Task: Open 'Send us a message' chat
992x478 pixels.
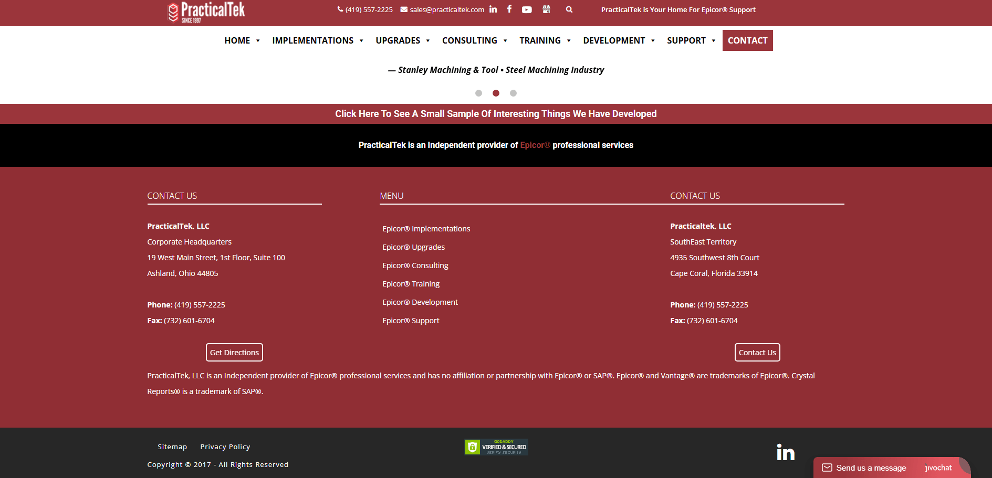Action: pyautogui.click(x=871, y=468)
